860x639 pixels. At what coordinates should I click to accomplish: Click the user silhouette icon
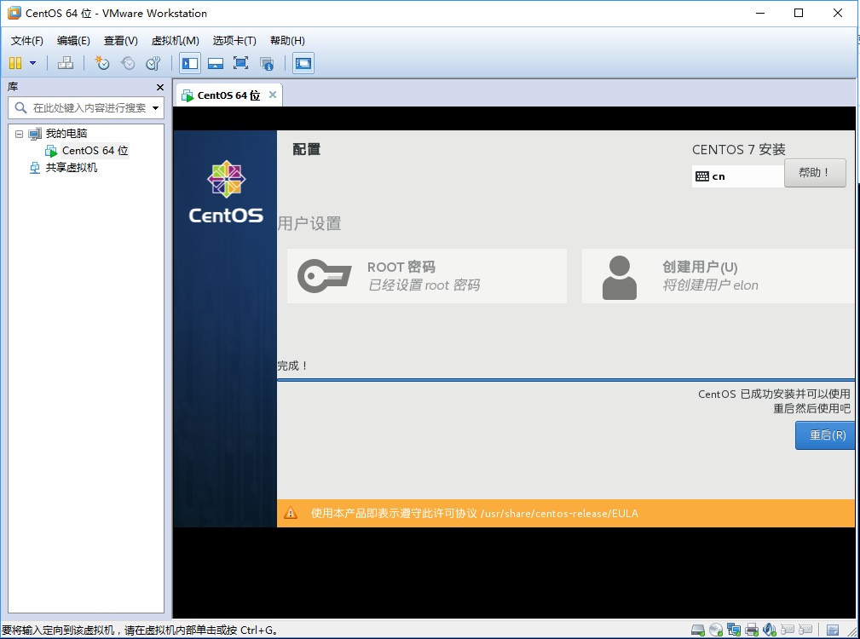click(620, 277)
